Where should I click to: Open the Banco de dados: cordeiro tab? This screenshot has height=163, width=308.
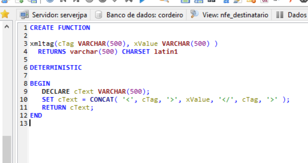pos(138,15)
